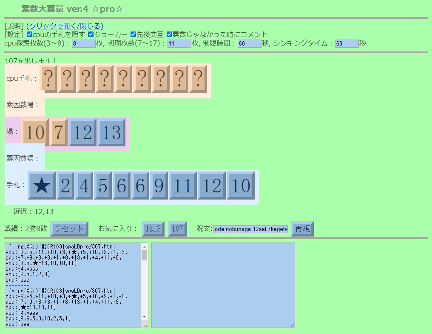Click the tan 7 card on field

coord(58,132)
